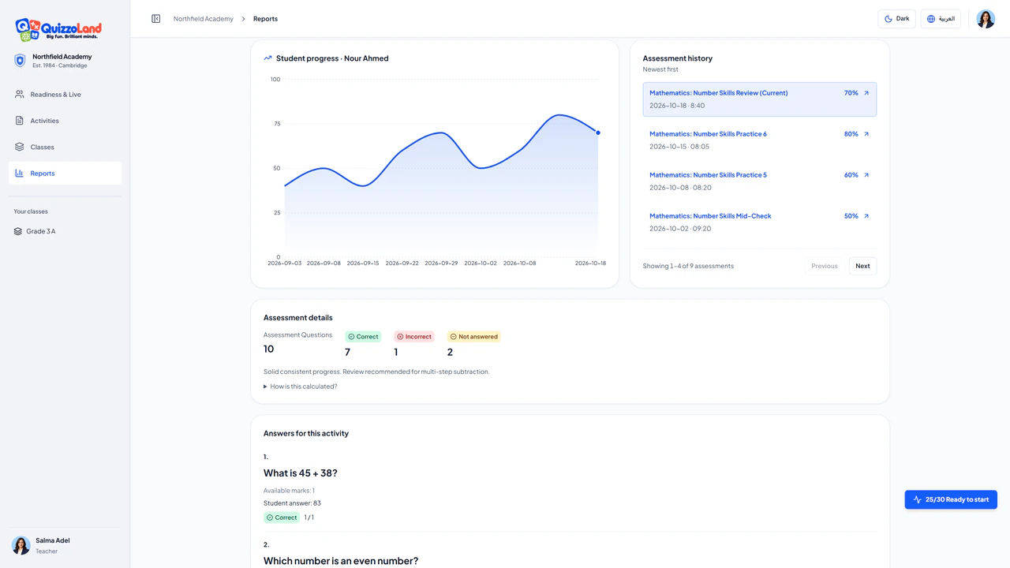Viewport: 1010px width, 568px height.
Task: Click the Correct badge in Assessment details
Action: coord(363,337)
